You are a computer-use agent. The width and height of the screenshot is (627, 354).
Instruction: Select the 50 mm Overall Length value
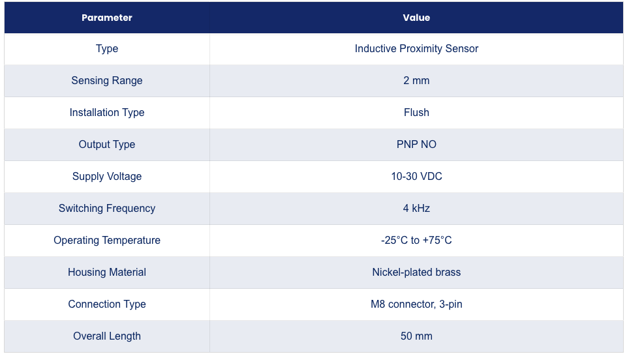[x=416, y=336]
